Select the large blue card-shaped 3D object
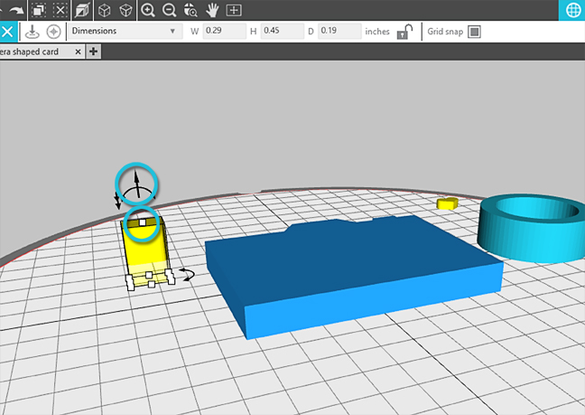The image size is (585, 415). [x=354, y=275]
